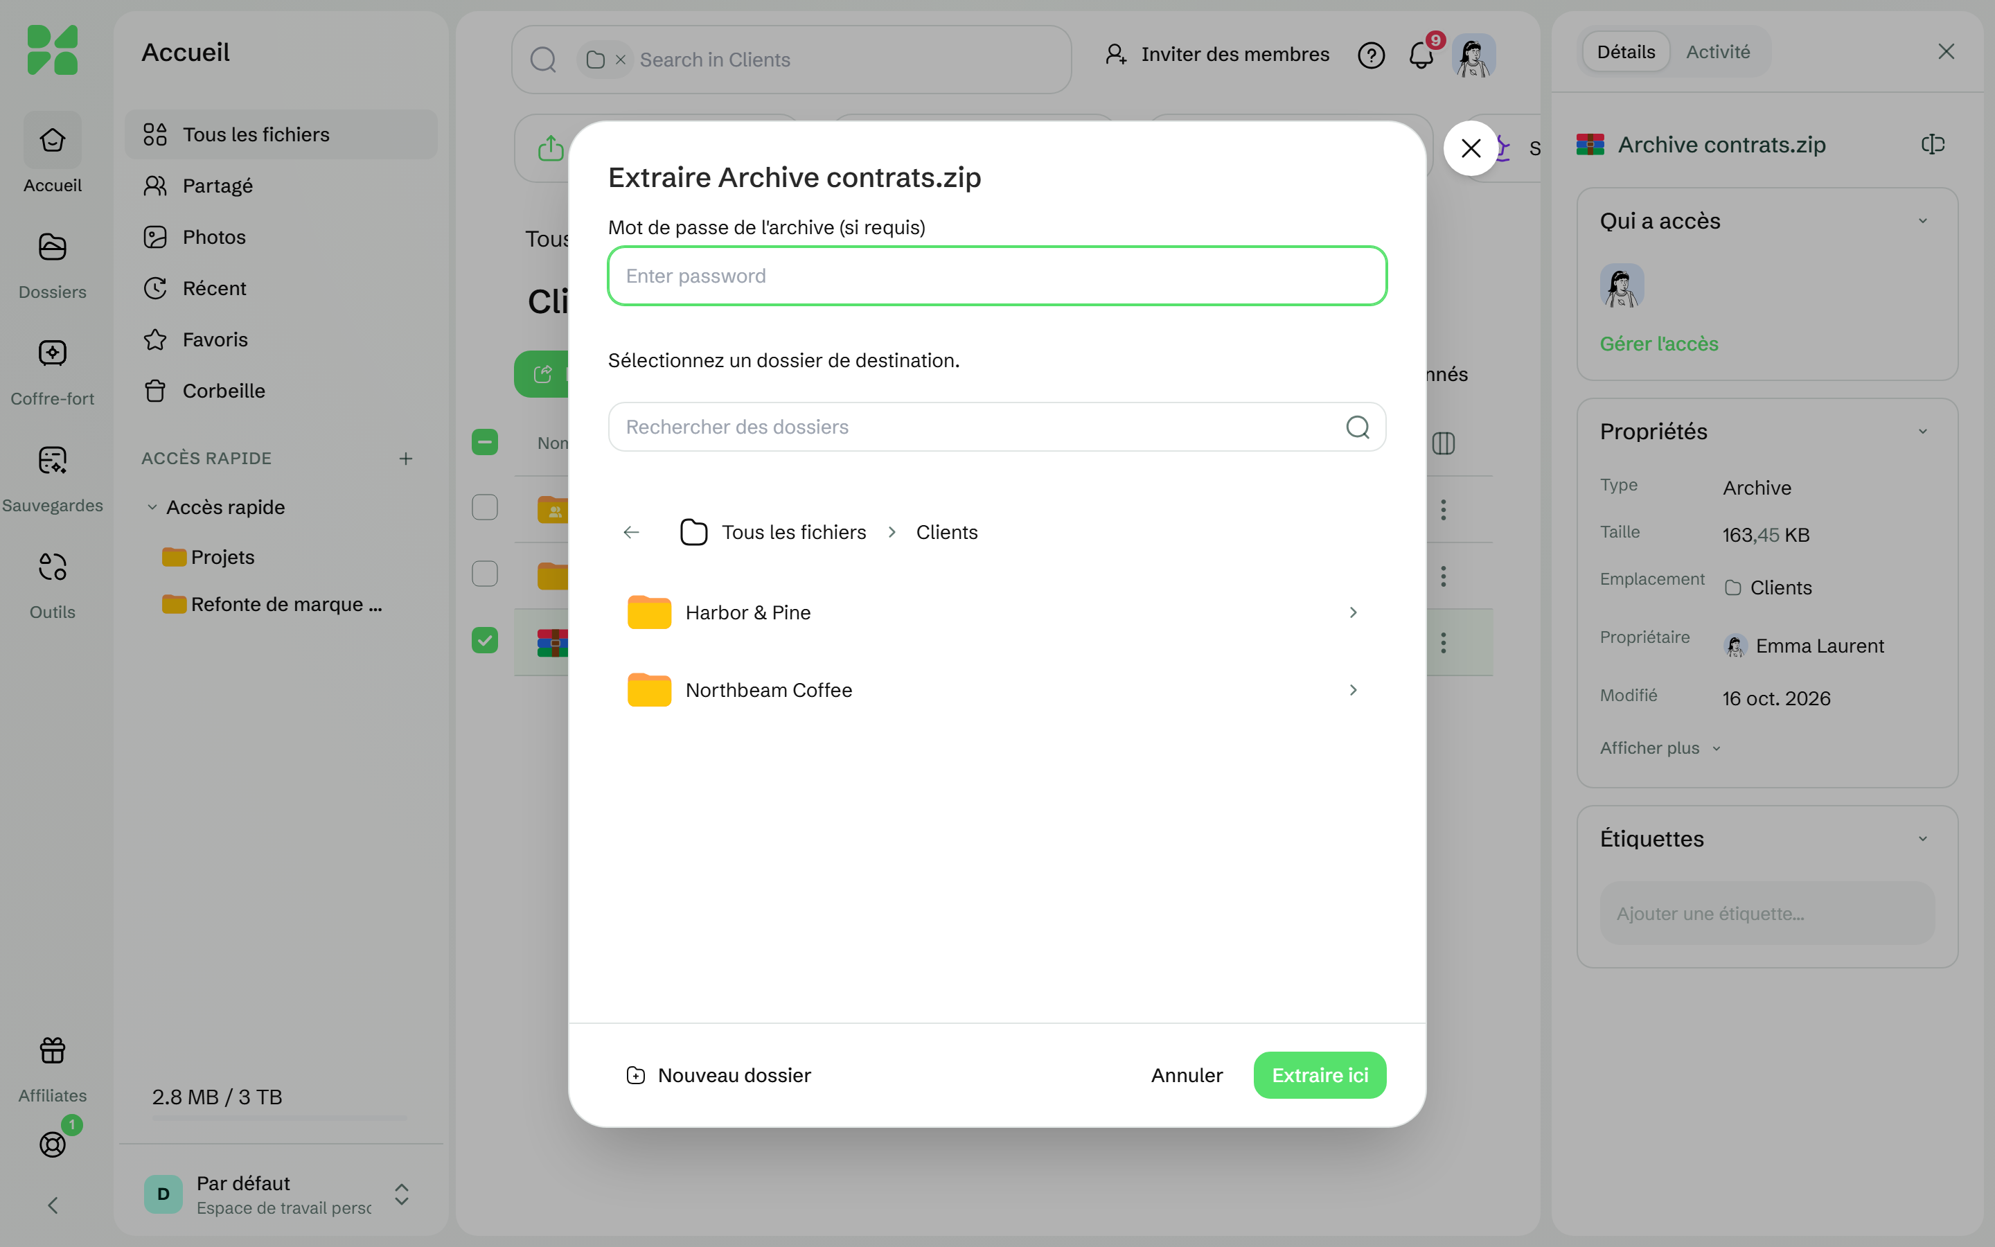Image resolution: width=1995 pixels, height=1247 pixels.
Task: Open the Dossiers section icon
Action: [x=52, y=247]
